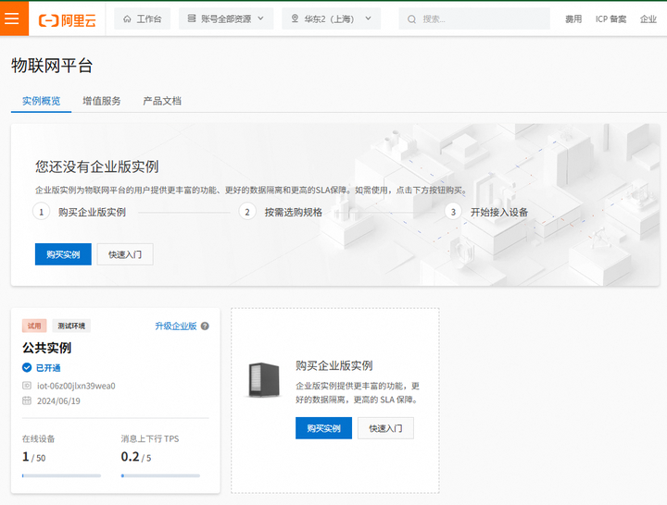Open the 费用 menu item
This screenshot has width=667, height=505.
573,19
